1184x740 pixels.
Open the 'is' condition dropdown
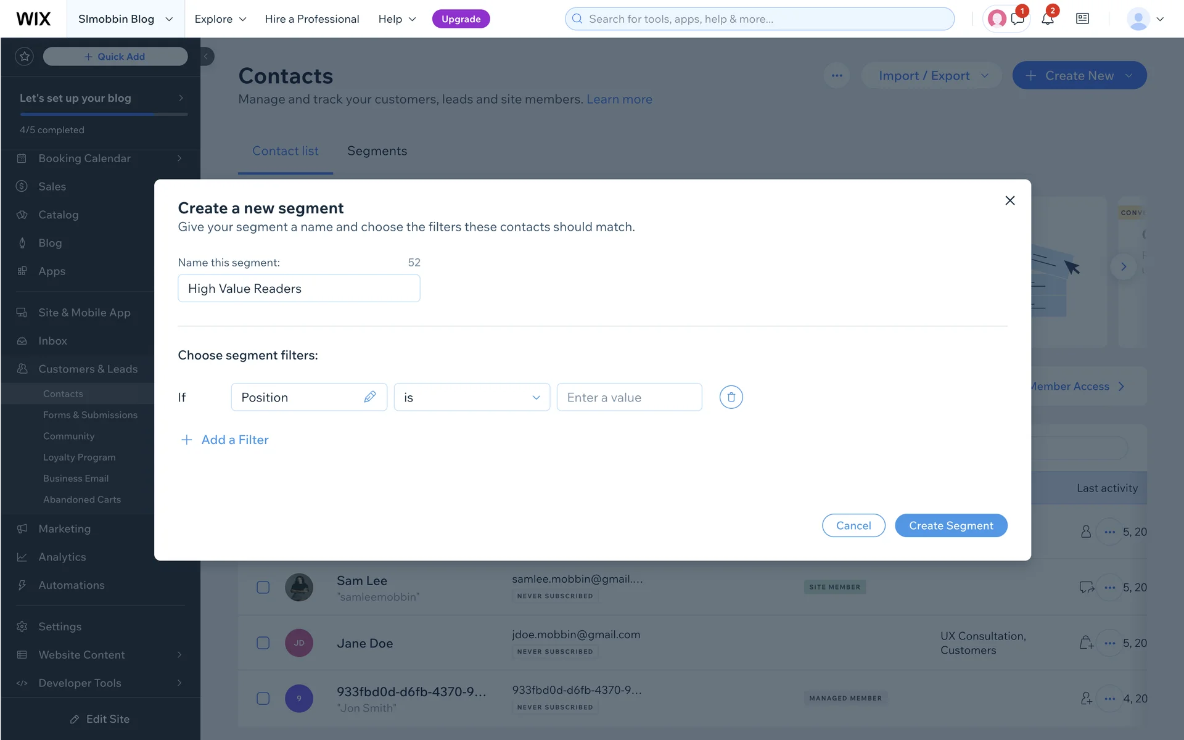pos(472,397)
